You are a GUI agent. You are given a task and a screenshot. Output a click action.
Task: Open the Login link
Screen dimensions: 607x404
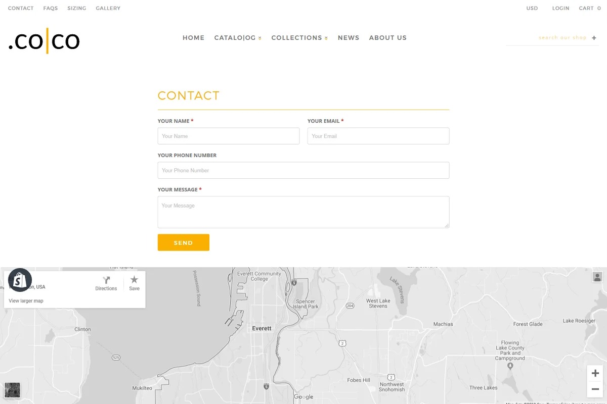(x=560, y=8)
